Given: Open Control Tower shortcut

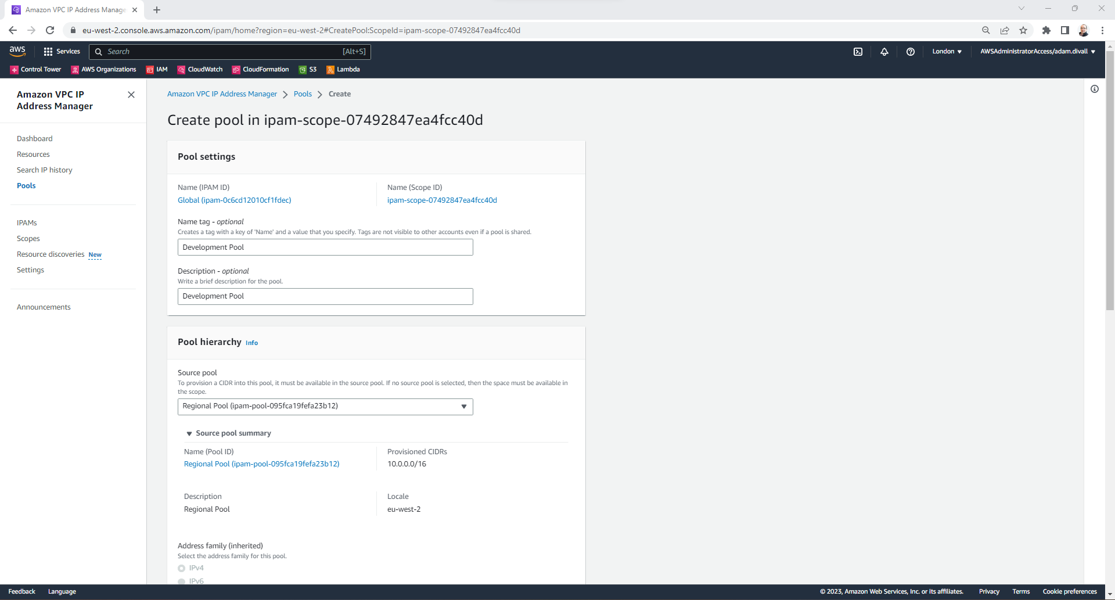Looking at the screenshot, I should [35, 70].
